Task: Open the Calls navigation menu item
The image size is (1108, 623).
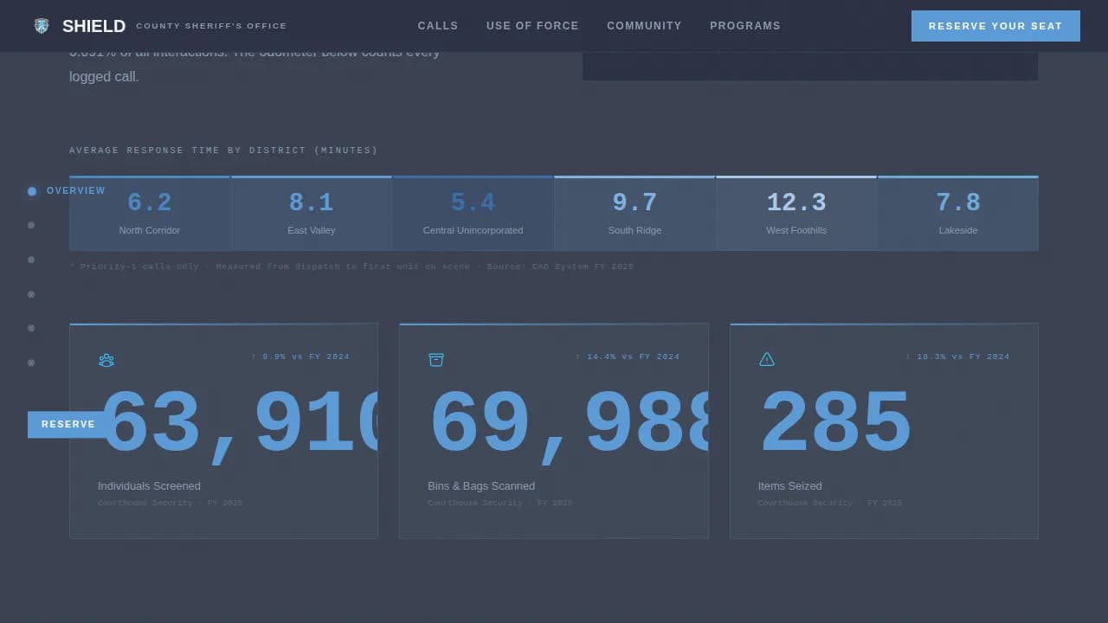Action: click(438, 26)
